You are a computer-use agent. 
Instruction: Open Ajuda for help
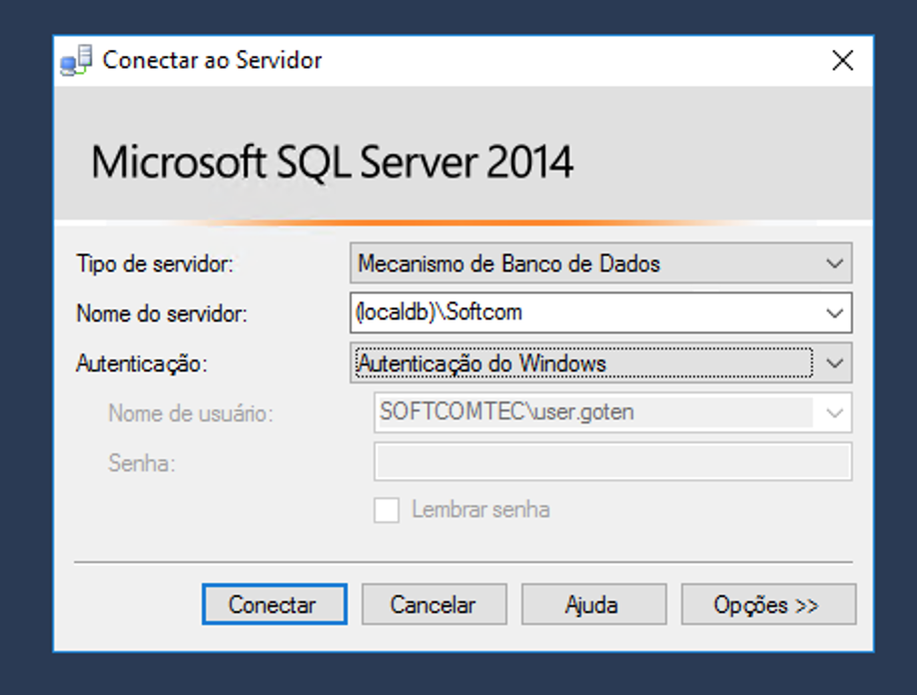point(592,605)
